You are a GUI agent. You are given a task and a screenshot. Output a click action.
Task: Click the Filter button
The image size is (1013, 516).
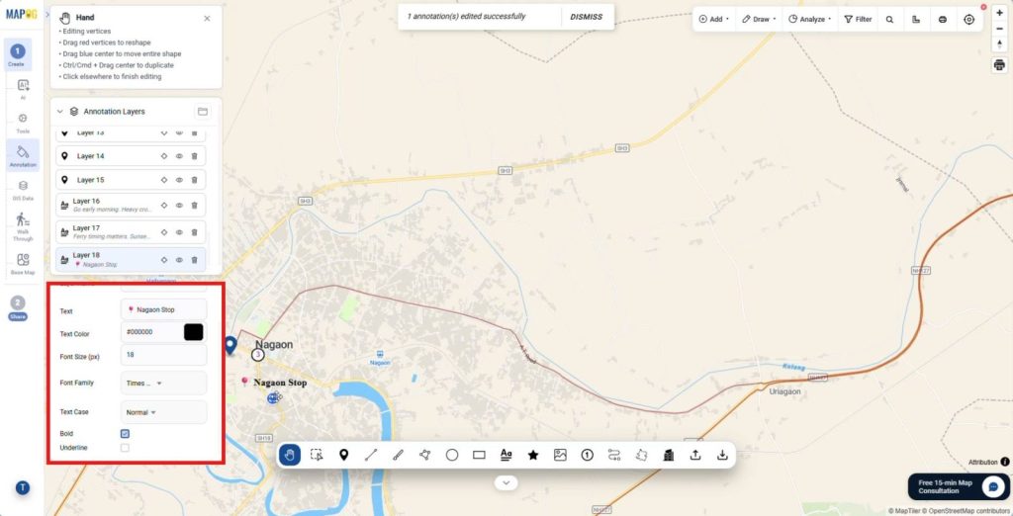(858, 20)
